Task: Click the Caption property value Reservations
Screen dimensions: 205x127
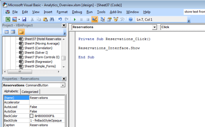Action: coord(47,125)
